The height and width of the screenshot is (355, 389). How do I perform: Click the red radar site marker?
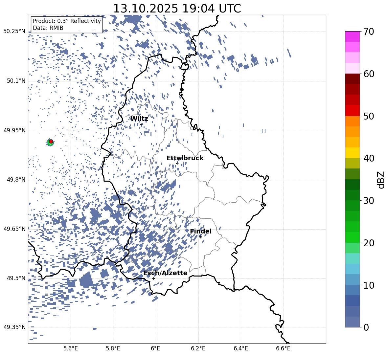tap(51, 142)
